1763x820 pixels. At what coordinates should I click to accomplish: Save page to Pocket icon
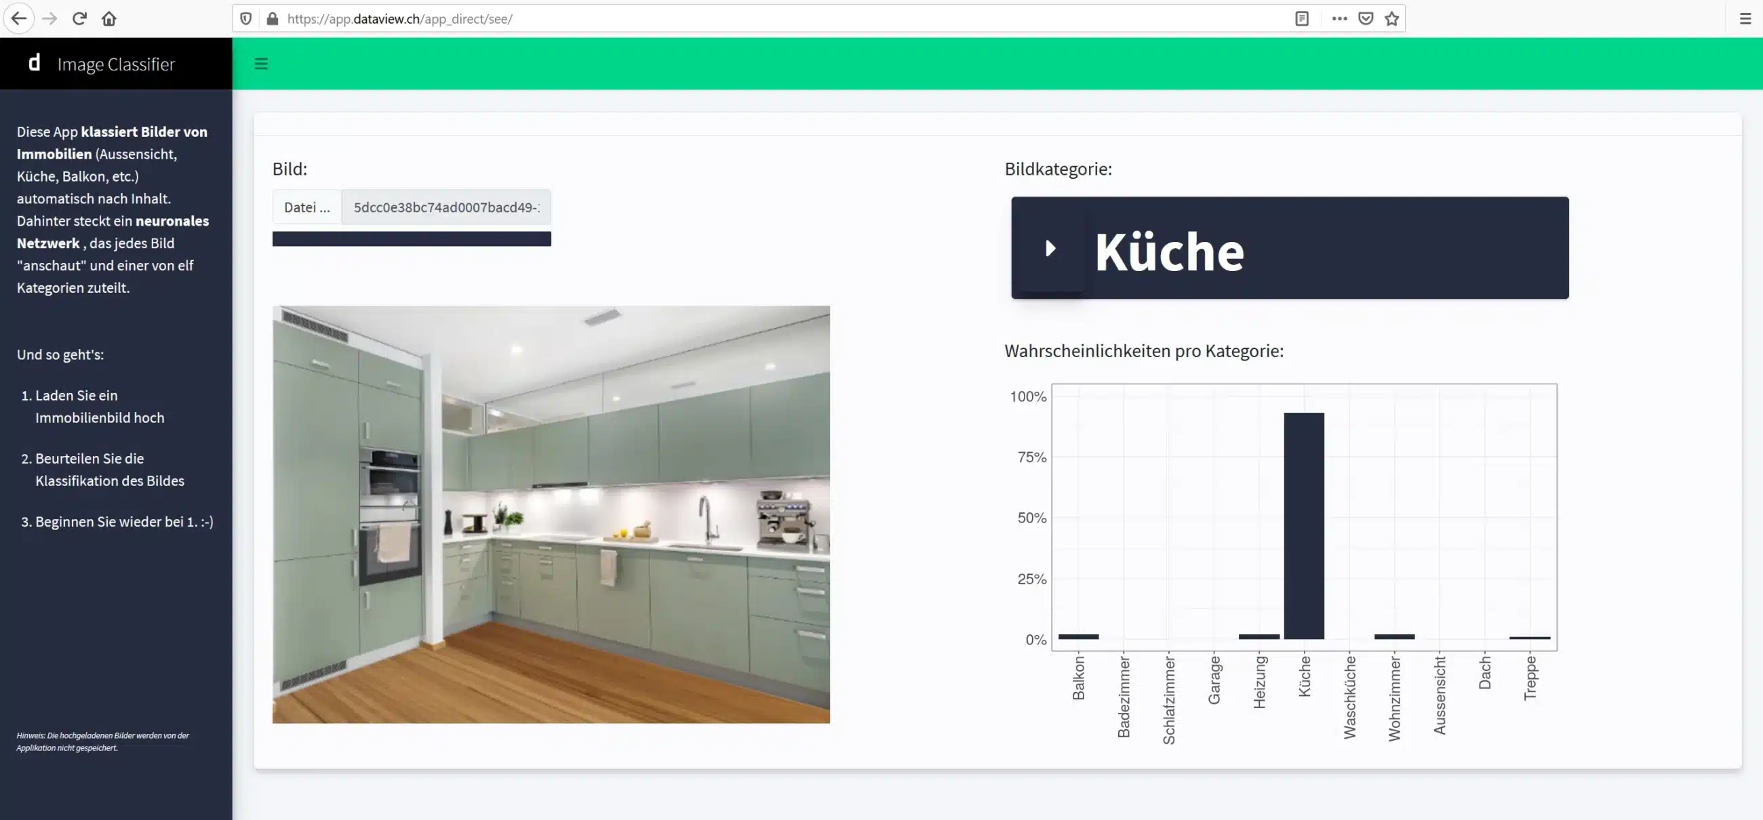pos(1366,18)
